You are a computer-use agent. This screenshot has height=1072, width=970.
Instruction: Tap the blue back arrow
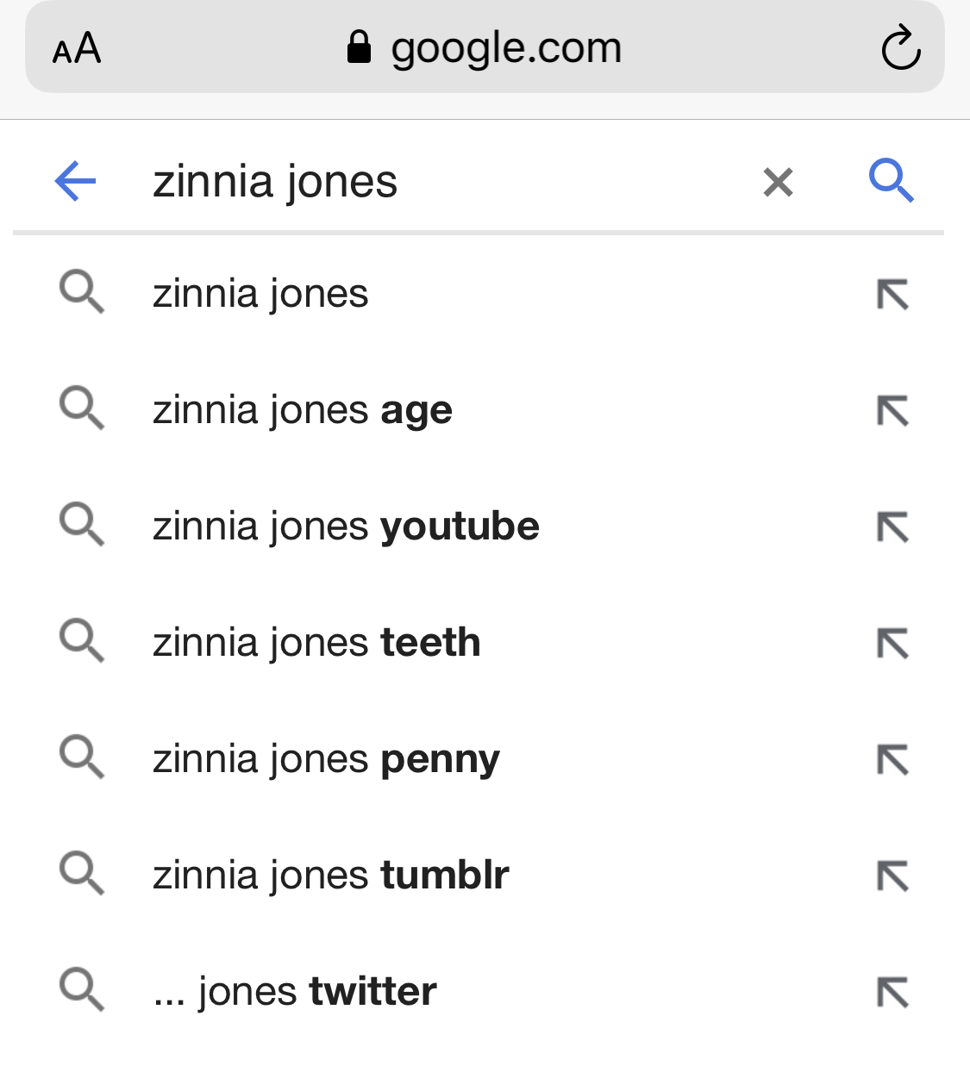[75, 181]
